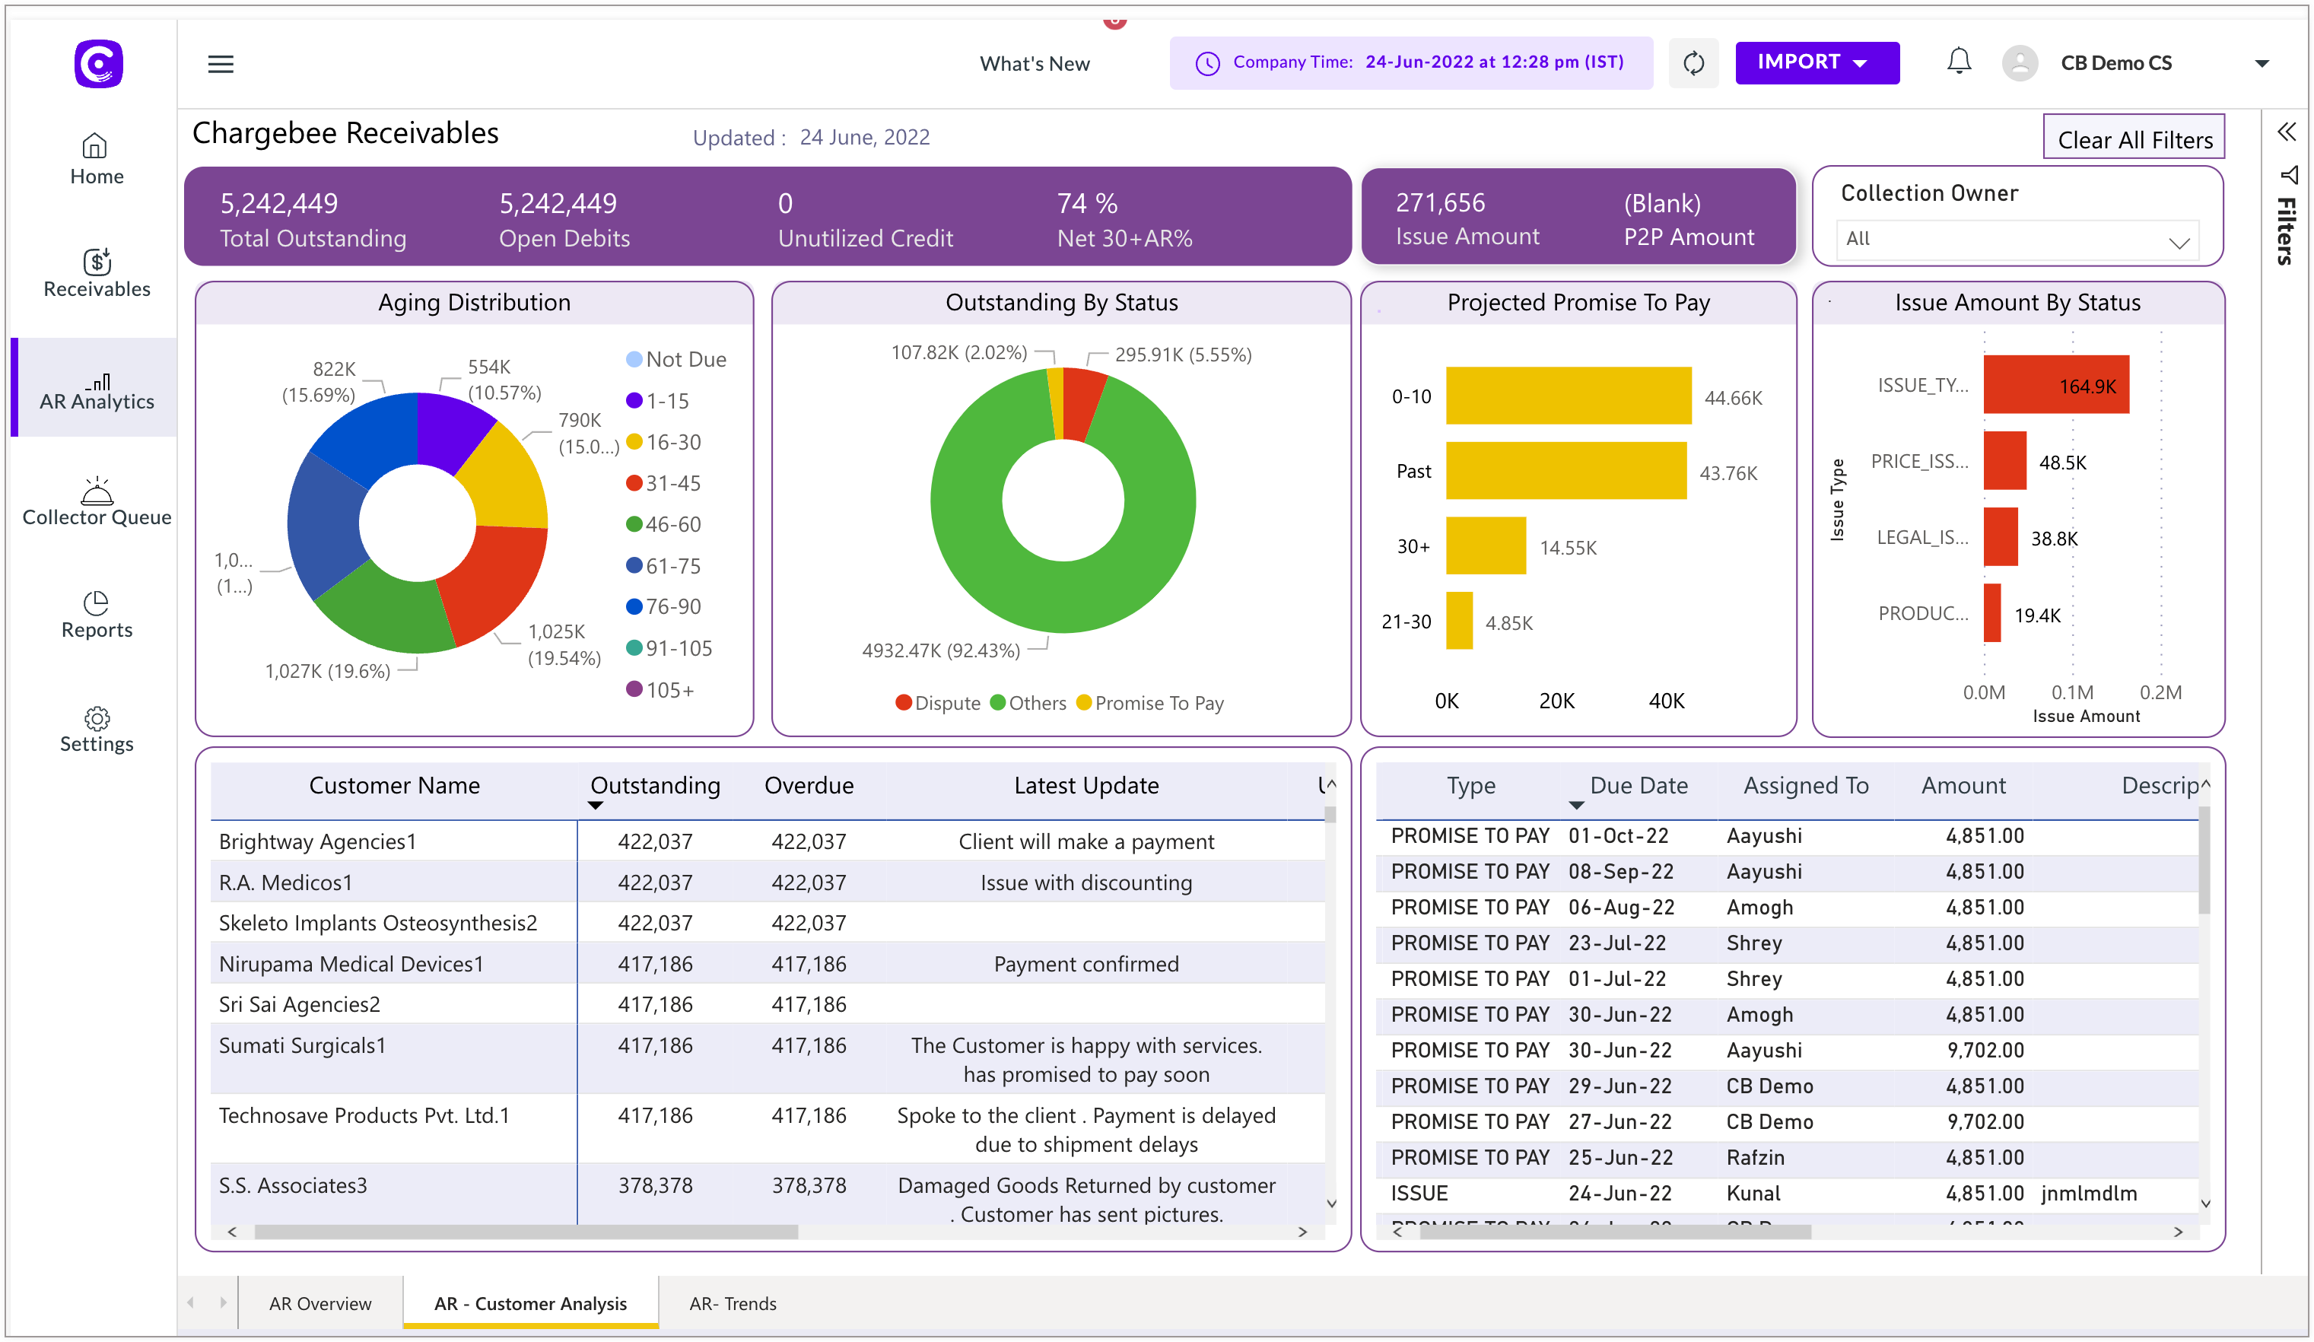Open Collection Owner All dropdown

[2017, 240]
